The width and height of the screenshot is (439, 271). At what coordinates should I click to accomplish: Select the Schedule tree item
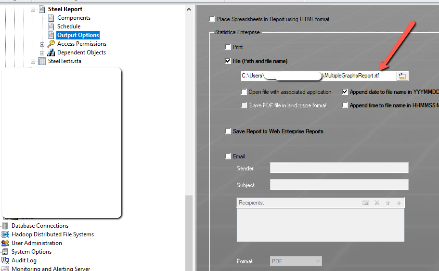pos(69,26)
